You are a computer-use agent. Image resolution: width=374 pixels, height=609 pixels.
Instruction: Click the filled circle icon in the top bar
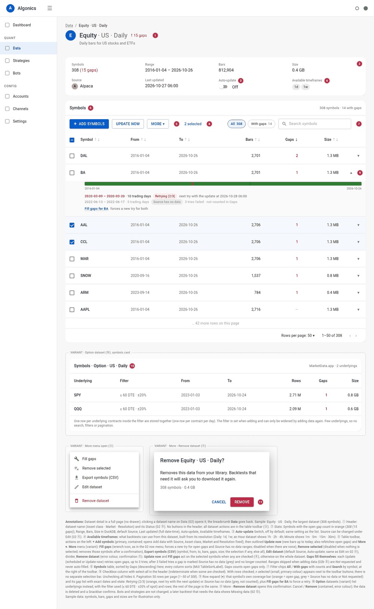pyautogui.click(x=366, y=8)
